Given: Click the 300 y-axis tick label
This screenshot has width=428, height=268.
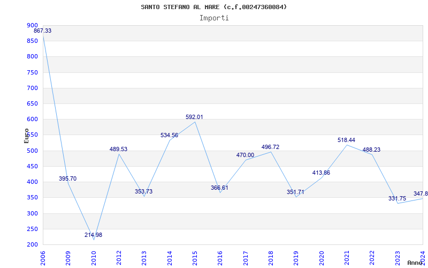Looking at the screenshot, I should (32, 213).
